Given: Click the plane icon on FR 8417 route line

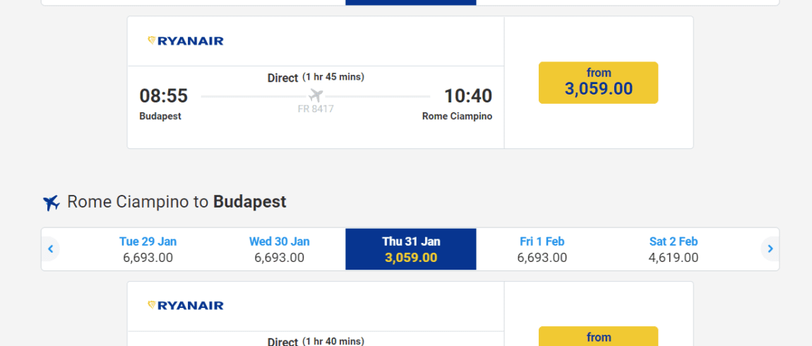Looking at the screenshot, I should coord(316,96).
